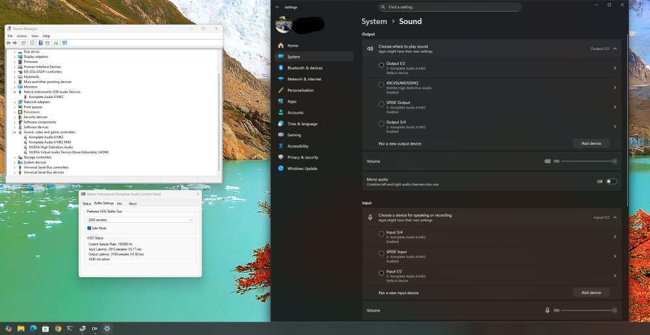Screen dimensions: 650x335
Task: Expand the Disk drives node
Action: 14,52
